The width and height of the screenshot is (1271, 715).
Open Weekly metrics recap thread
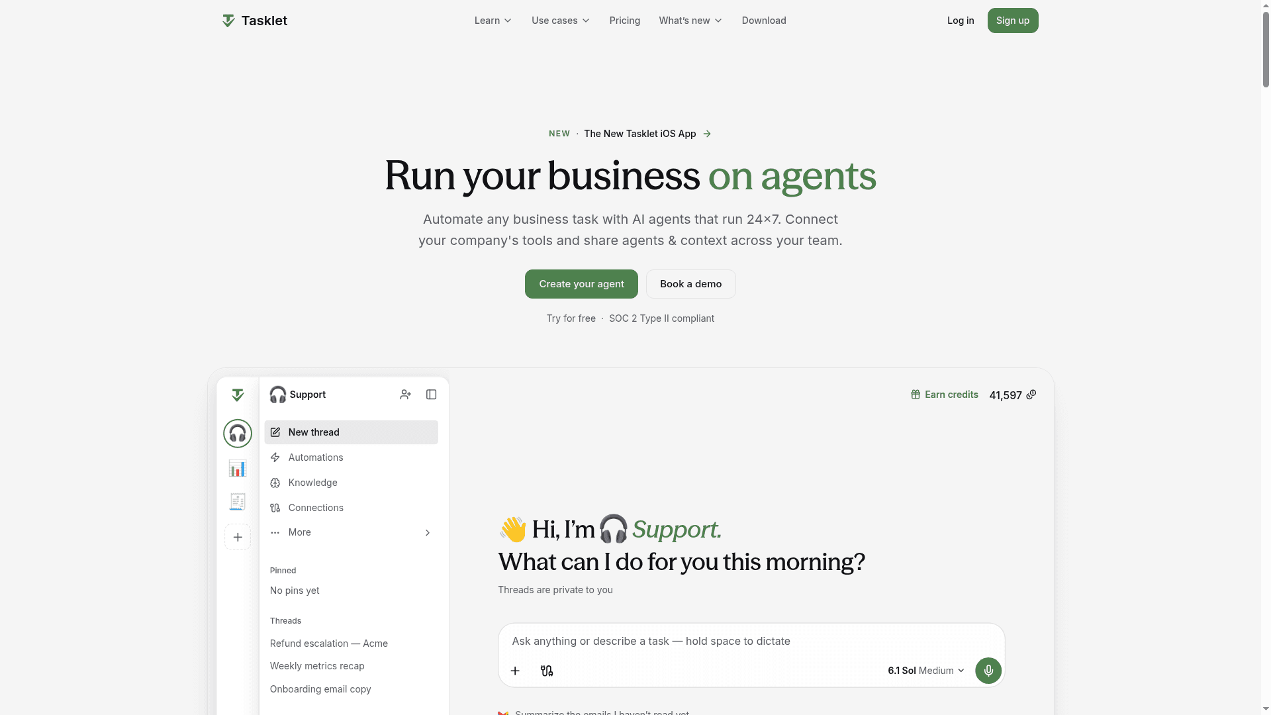click(317, 666)
